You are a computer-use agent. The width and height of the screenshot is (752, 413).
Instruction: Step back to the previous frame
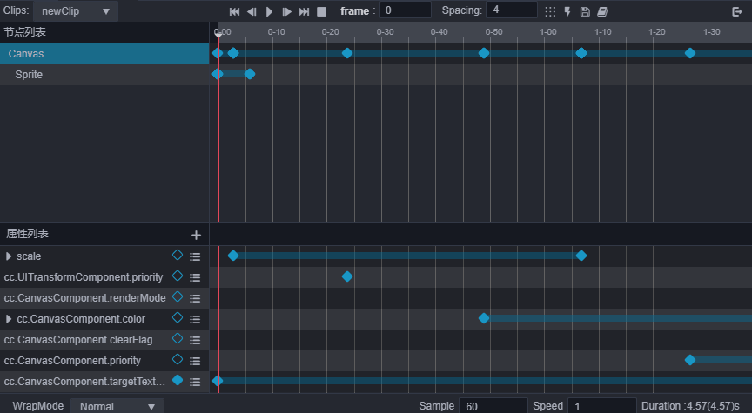point(252,11)
